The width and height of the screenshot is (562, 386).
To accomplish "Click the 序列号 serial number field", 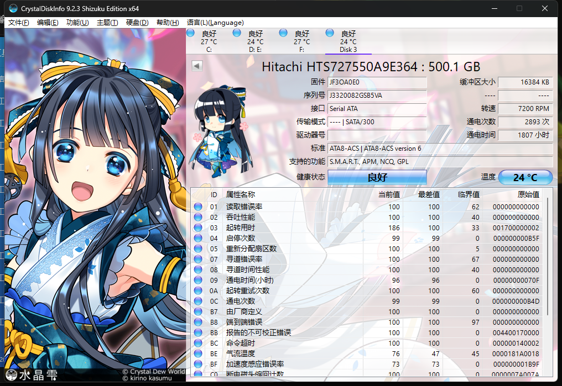I will click(x=377, y=95).
